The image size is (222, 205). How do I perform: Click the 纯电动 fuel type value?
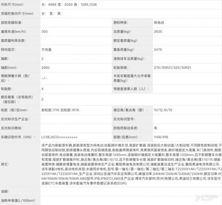(x=159, y=23)
